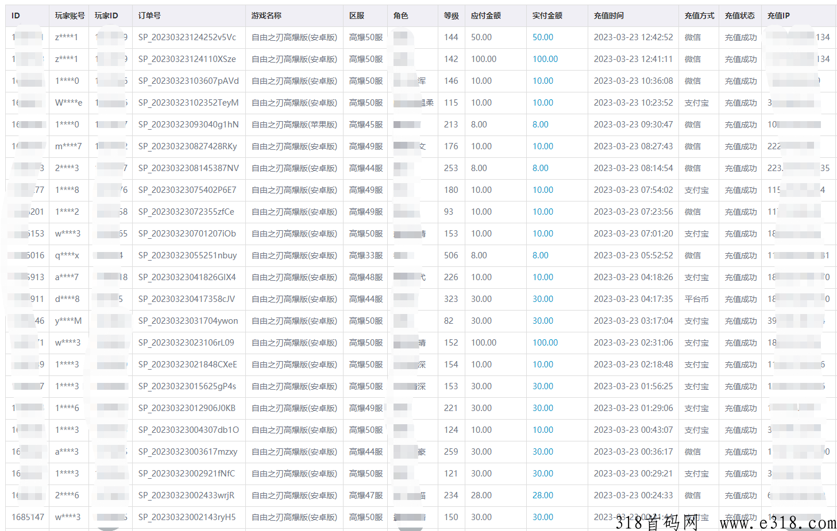Click level value 93

pos(449,212)
